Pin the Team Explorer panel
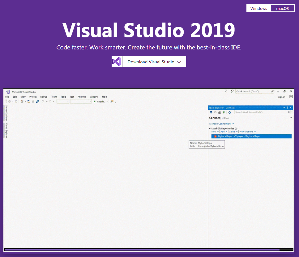Image resolution: width=299 pixels, height=257 pixels. 287,107
